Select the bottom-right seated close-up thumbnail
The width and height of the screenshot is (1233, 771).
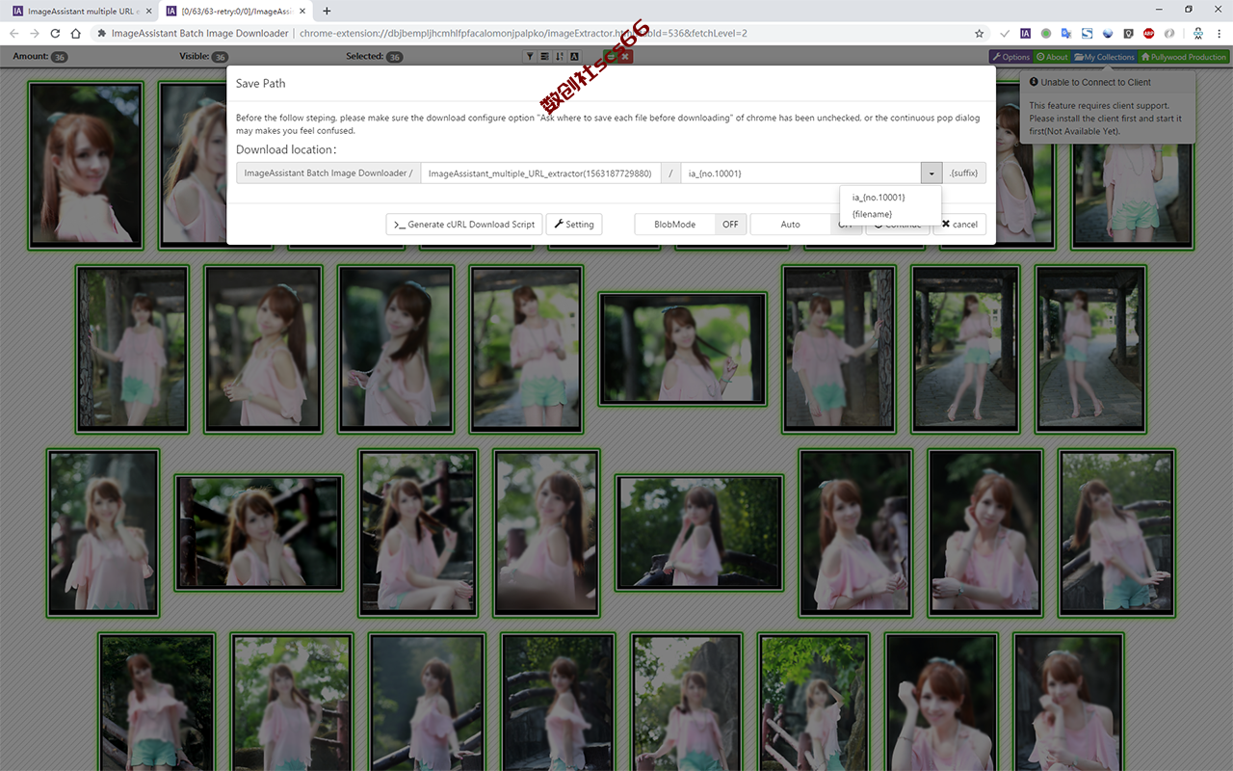click(1068, 702)
